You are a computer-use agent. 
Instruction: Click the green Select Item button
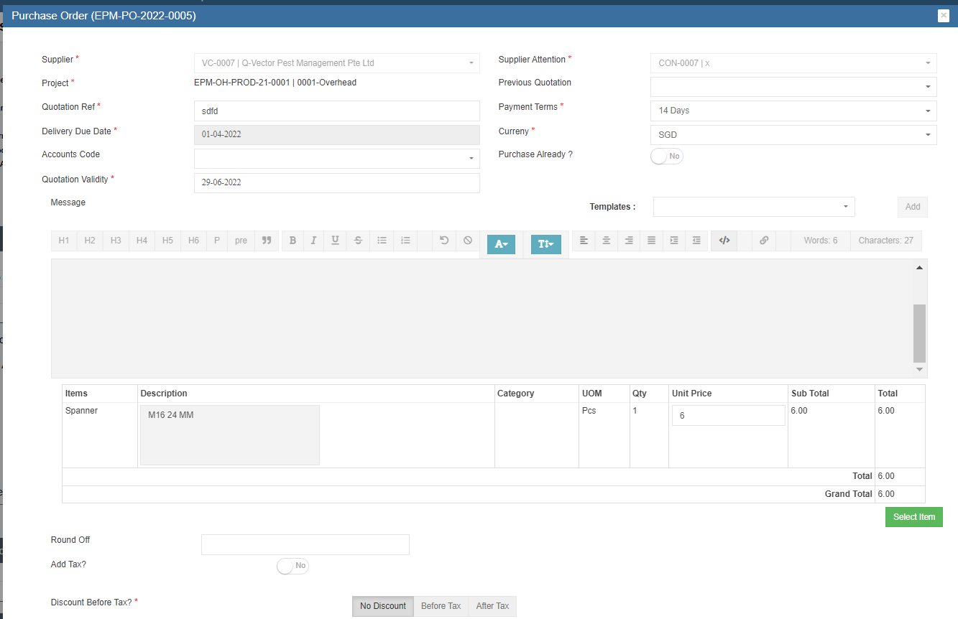(x=913, y=517)
